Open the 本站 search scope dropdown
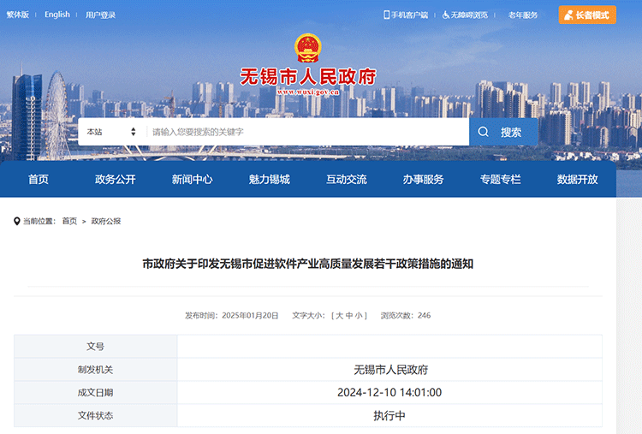The image size is (642, 434). [111, 132]
